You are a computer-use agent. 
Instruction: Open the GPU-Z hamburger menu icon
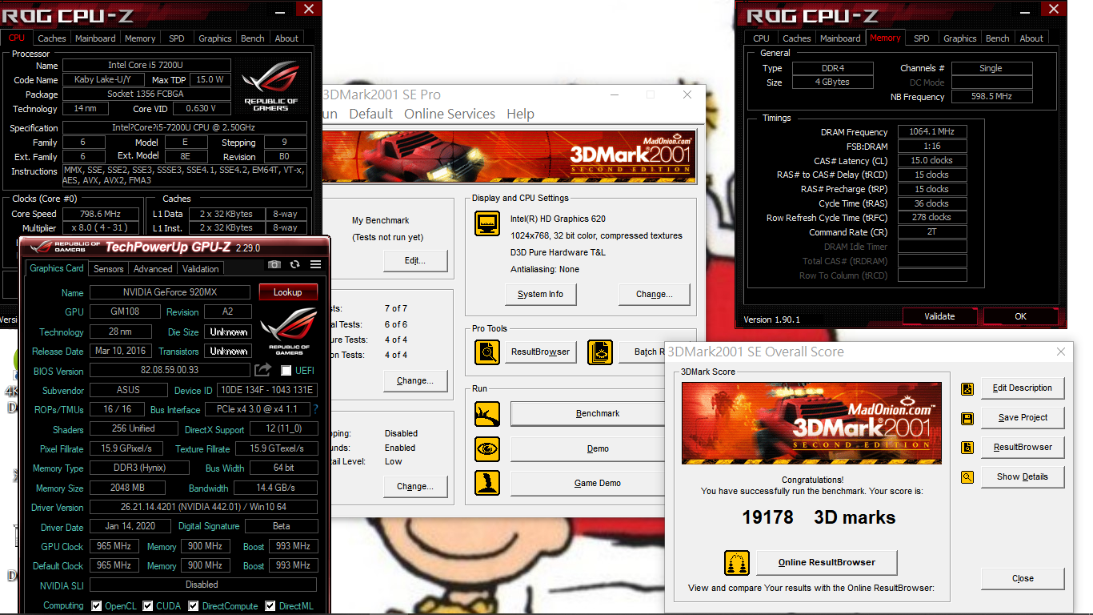[x=315, y=264]
